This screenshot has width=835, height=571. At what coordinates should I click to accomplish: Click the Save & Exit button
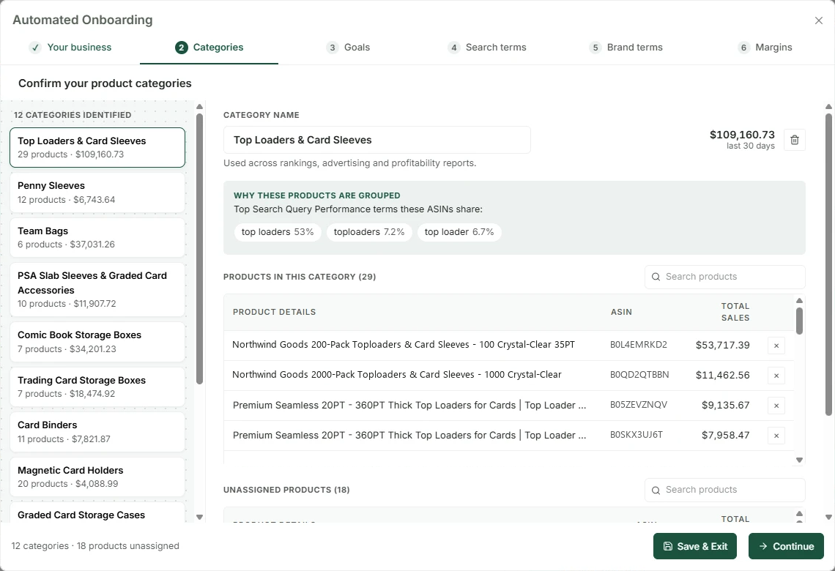tap(695, 546)
